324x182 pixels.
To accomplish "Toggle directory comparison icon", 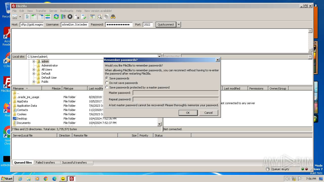I will [99, 17].
